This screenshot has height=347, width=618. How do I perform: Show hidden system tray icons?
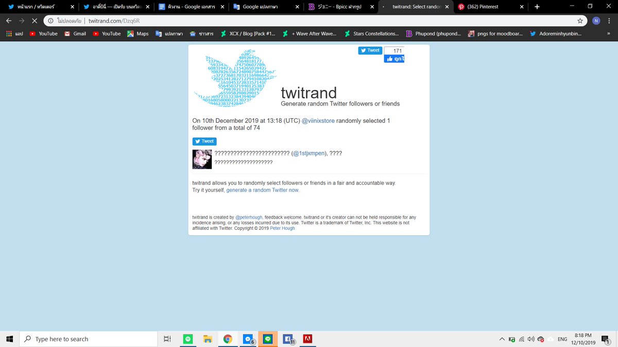pyautogui.click(x=502, y=339)
